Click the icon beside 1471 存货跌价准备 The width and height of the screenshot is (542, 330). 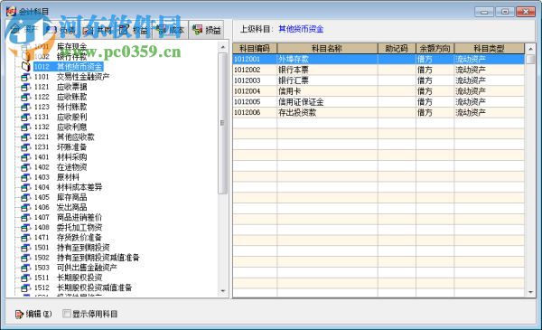[x=26, y=238]
